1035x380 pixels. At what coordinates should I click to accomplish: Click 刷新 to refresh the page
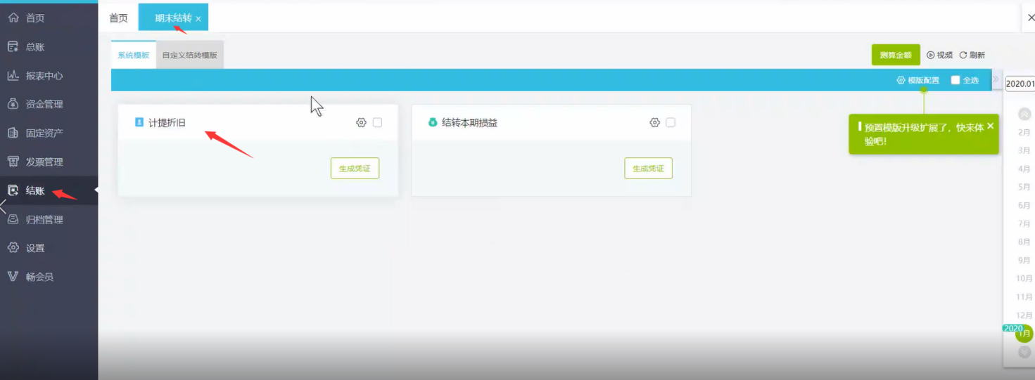[972, 55]
